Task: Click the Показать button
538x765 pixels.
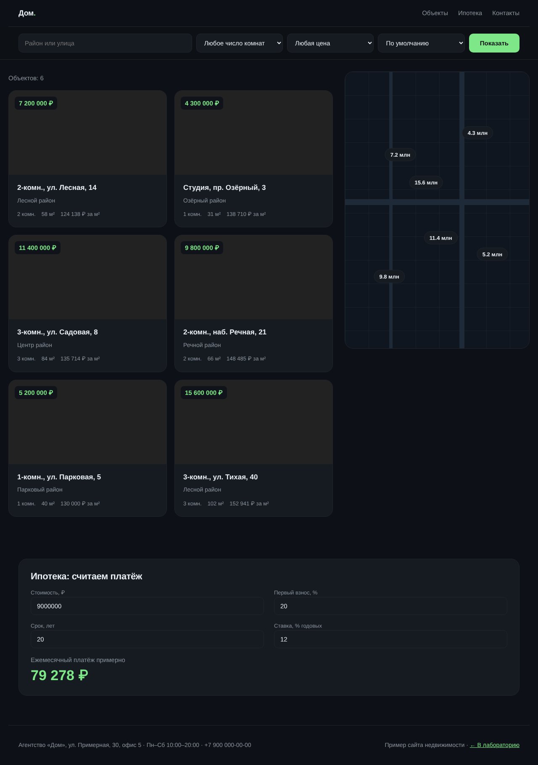Action: (494, 43)
